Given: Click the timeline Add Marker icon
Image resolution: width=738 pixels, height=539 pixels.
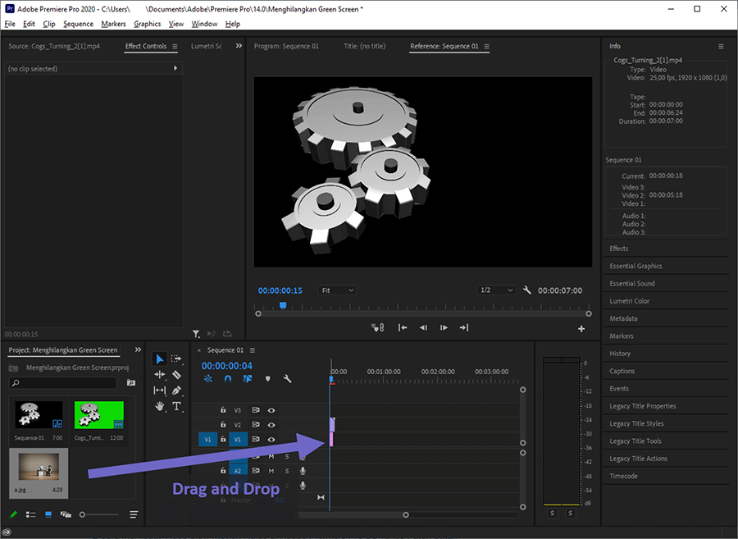Looking at the screenshot, I should (x=268, y=378).
